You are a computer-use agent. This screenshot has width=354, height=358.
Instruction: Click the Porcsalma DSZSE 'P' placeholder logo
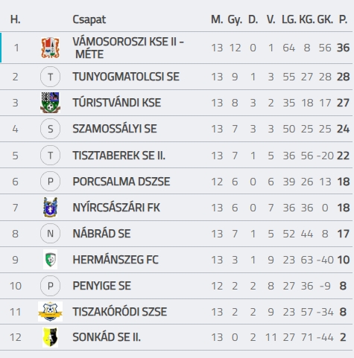point(50,182)
